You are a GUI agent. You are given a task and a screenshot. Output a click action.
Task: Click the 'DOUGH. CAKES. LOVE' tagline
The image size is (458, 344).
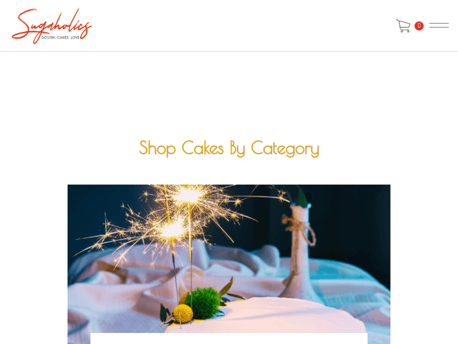click(x=60, y=37)
